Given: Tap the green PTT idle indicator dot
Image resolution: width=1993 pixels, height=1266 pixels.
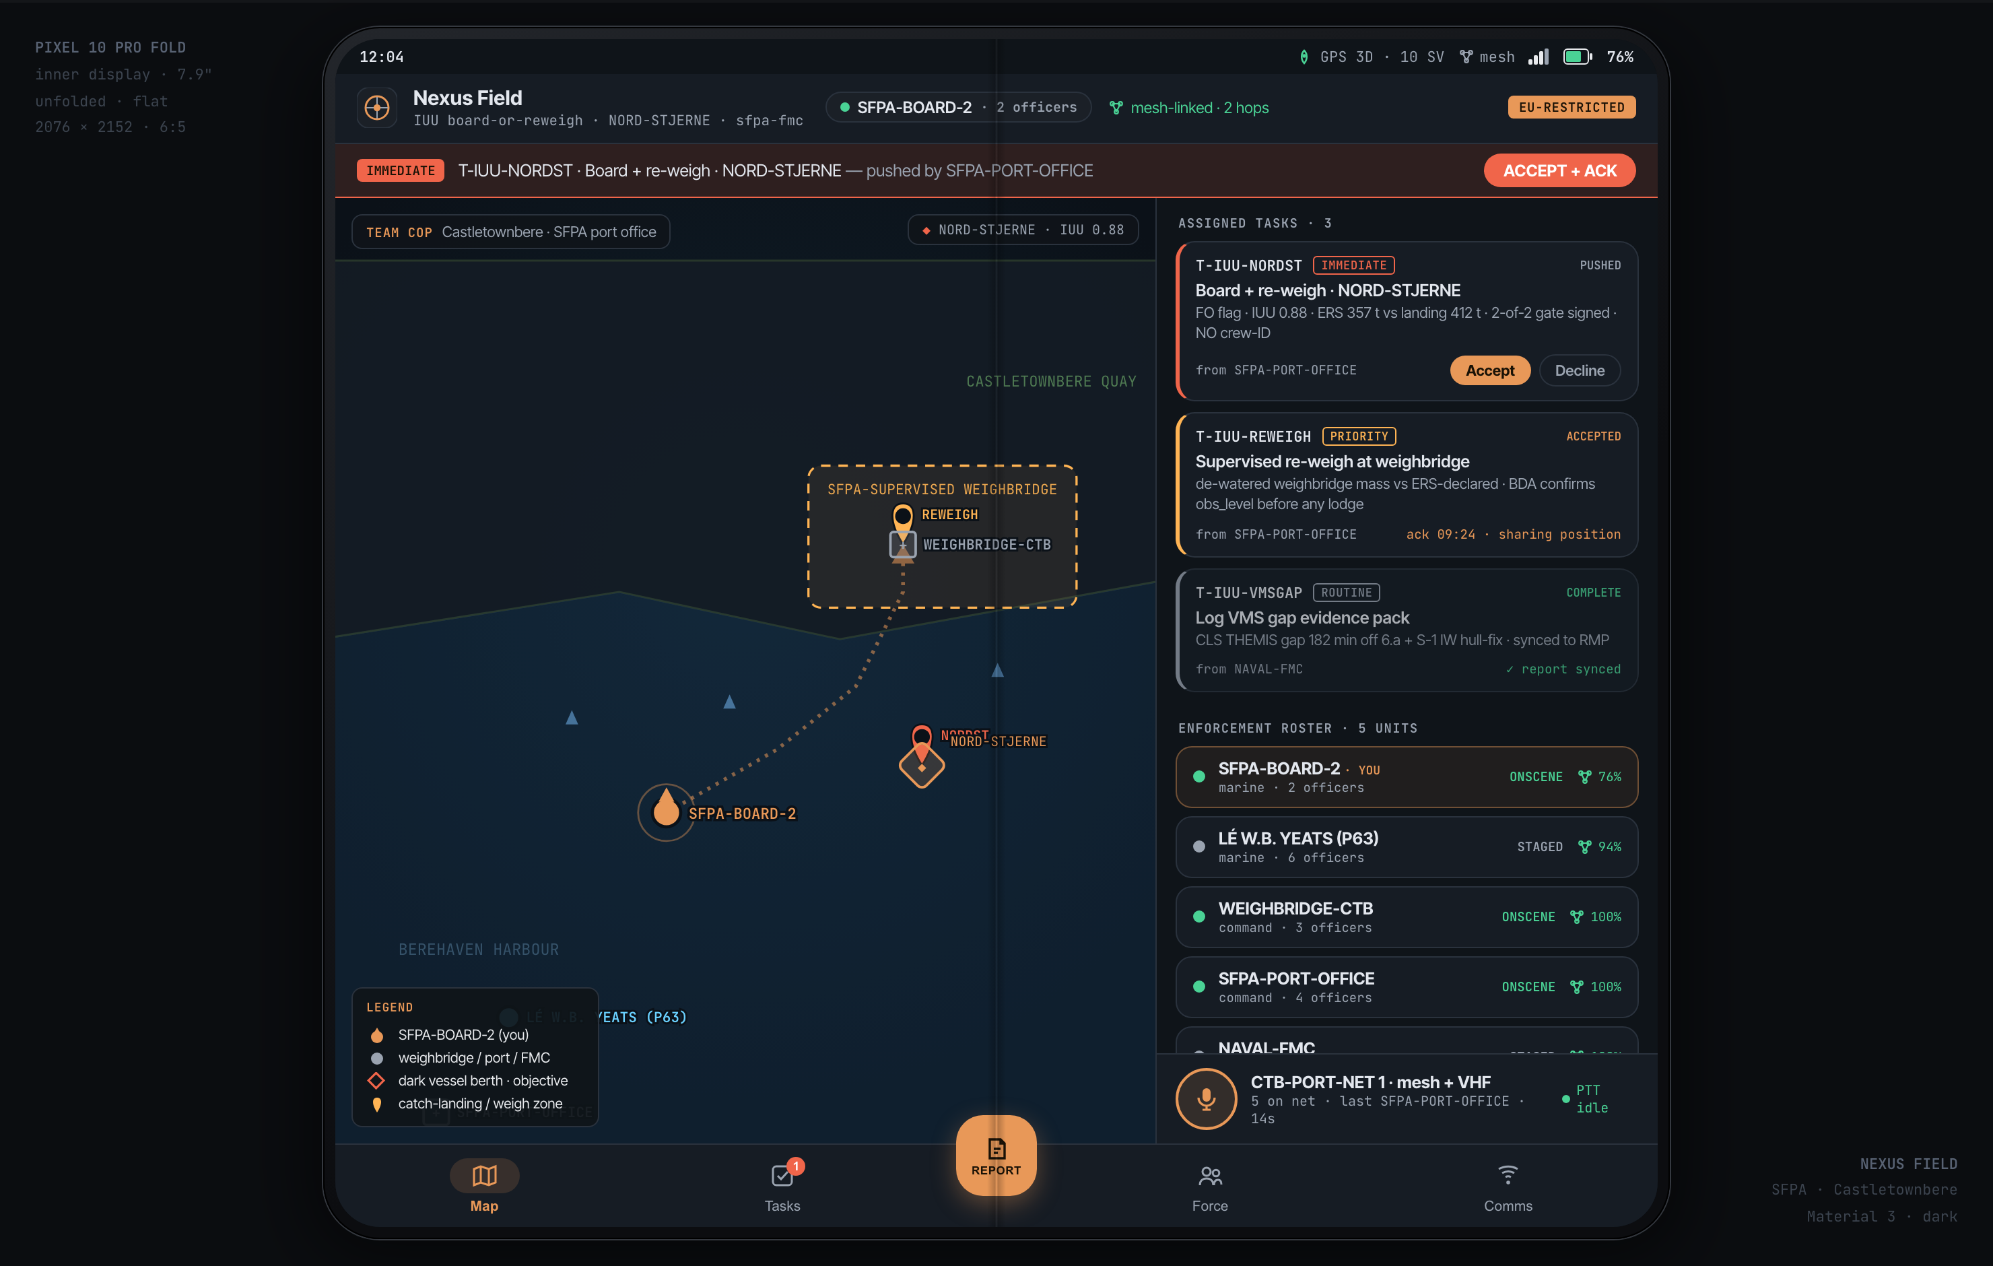Looking at the screenshot, I should pos(1565,1099).
